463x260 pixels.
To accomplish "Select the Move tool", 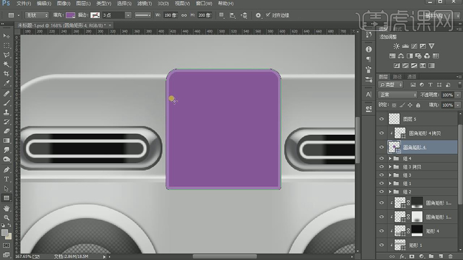I will point(7,36).
